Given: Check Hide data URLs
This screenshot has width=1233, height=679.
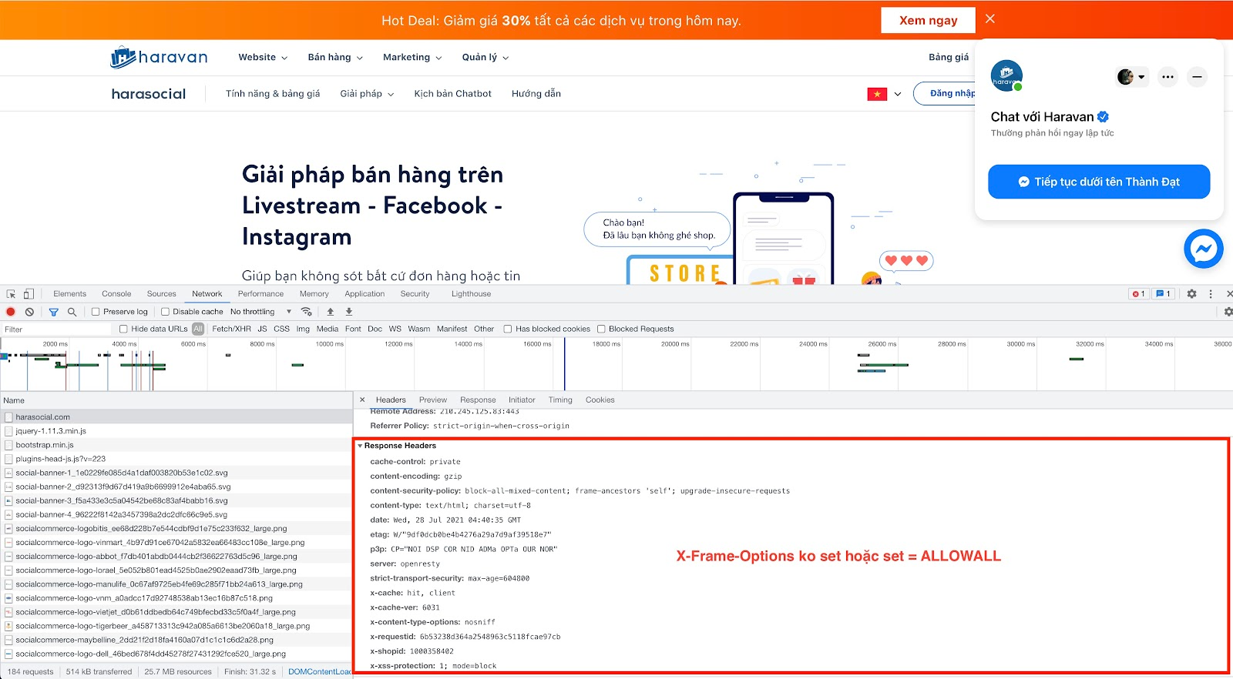Looking at the screenshot, I should [x=123, y=329].
